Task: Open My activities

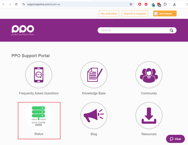Action: [109, 13]
